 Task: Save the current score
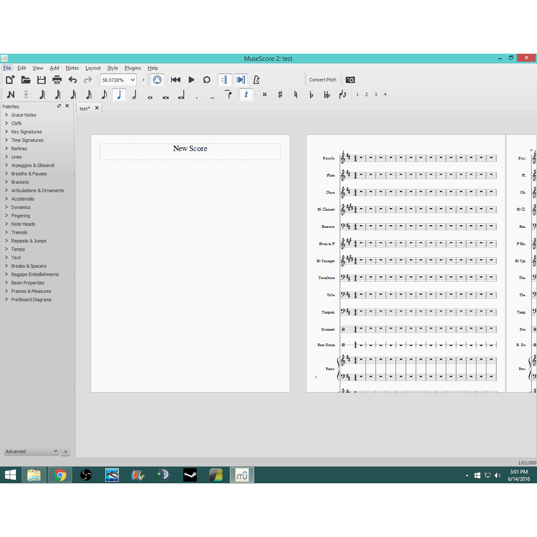point(41,79)
